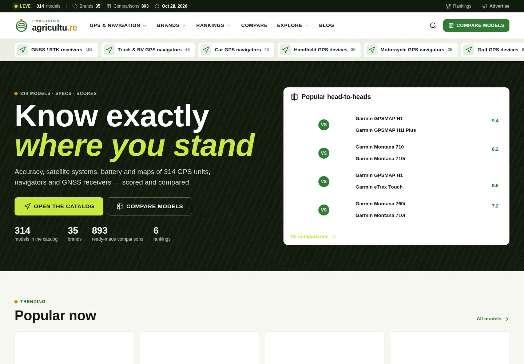The image size is (524, 364).
Task: Open Garmin GPSMAP H1i Plus comparison entry
Action: 386,130
